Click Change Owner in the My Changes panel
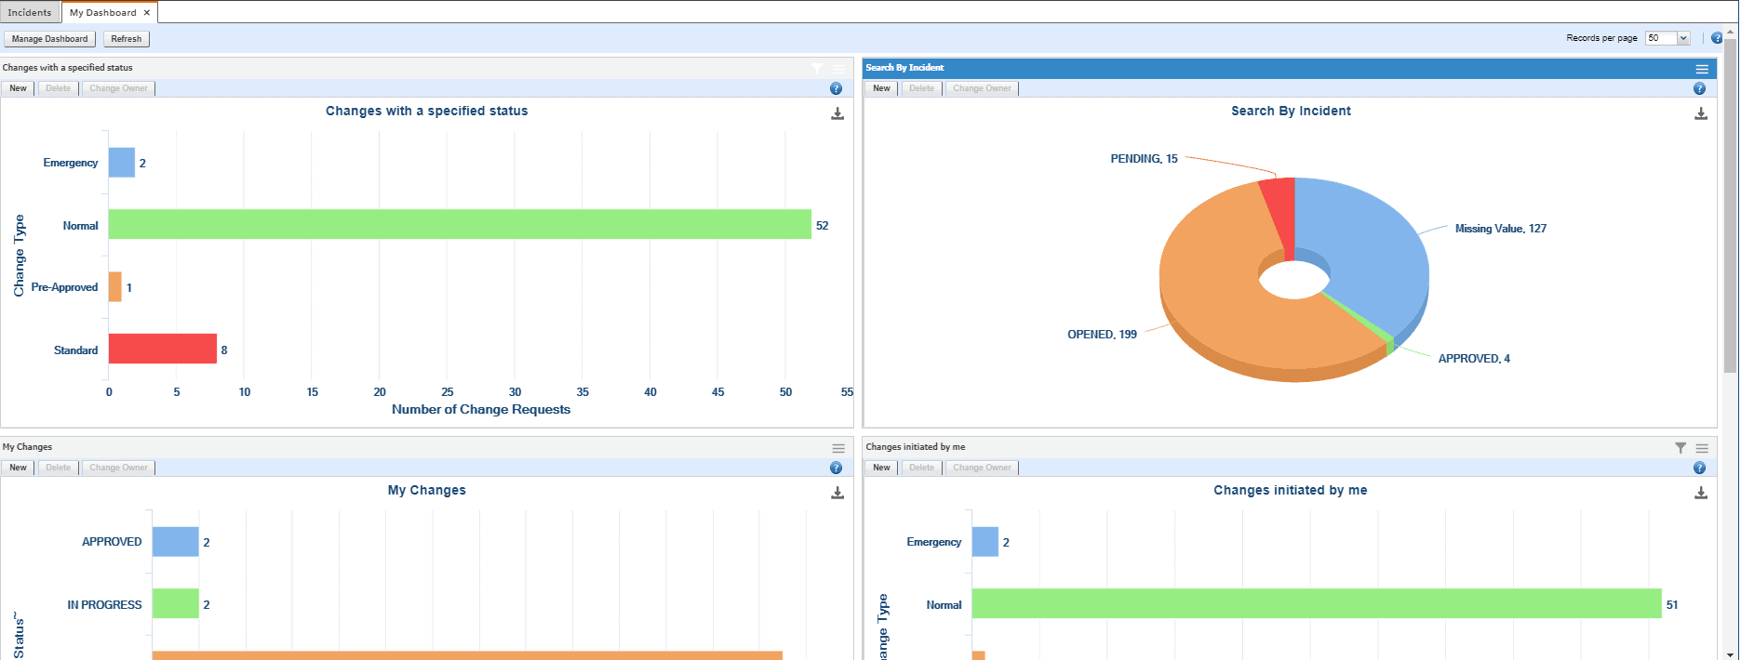This screenshot has width=1741, height=660. 118,468
